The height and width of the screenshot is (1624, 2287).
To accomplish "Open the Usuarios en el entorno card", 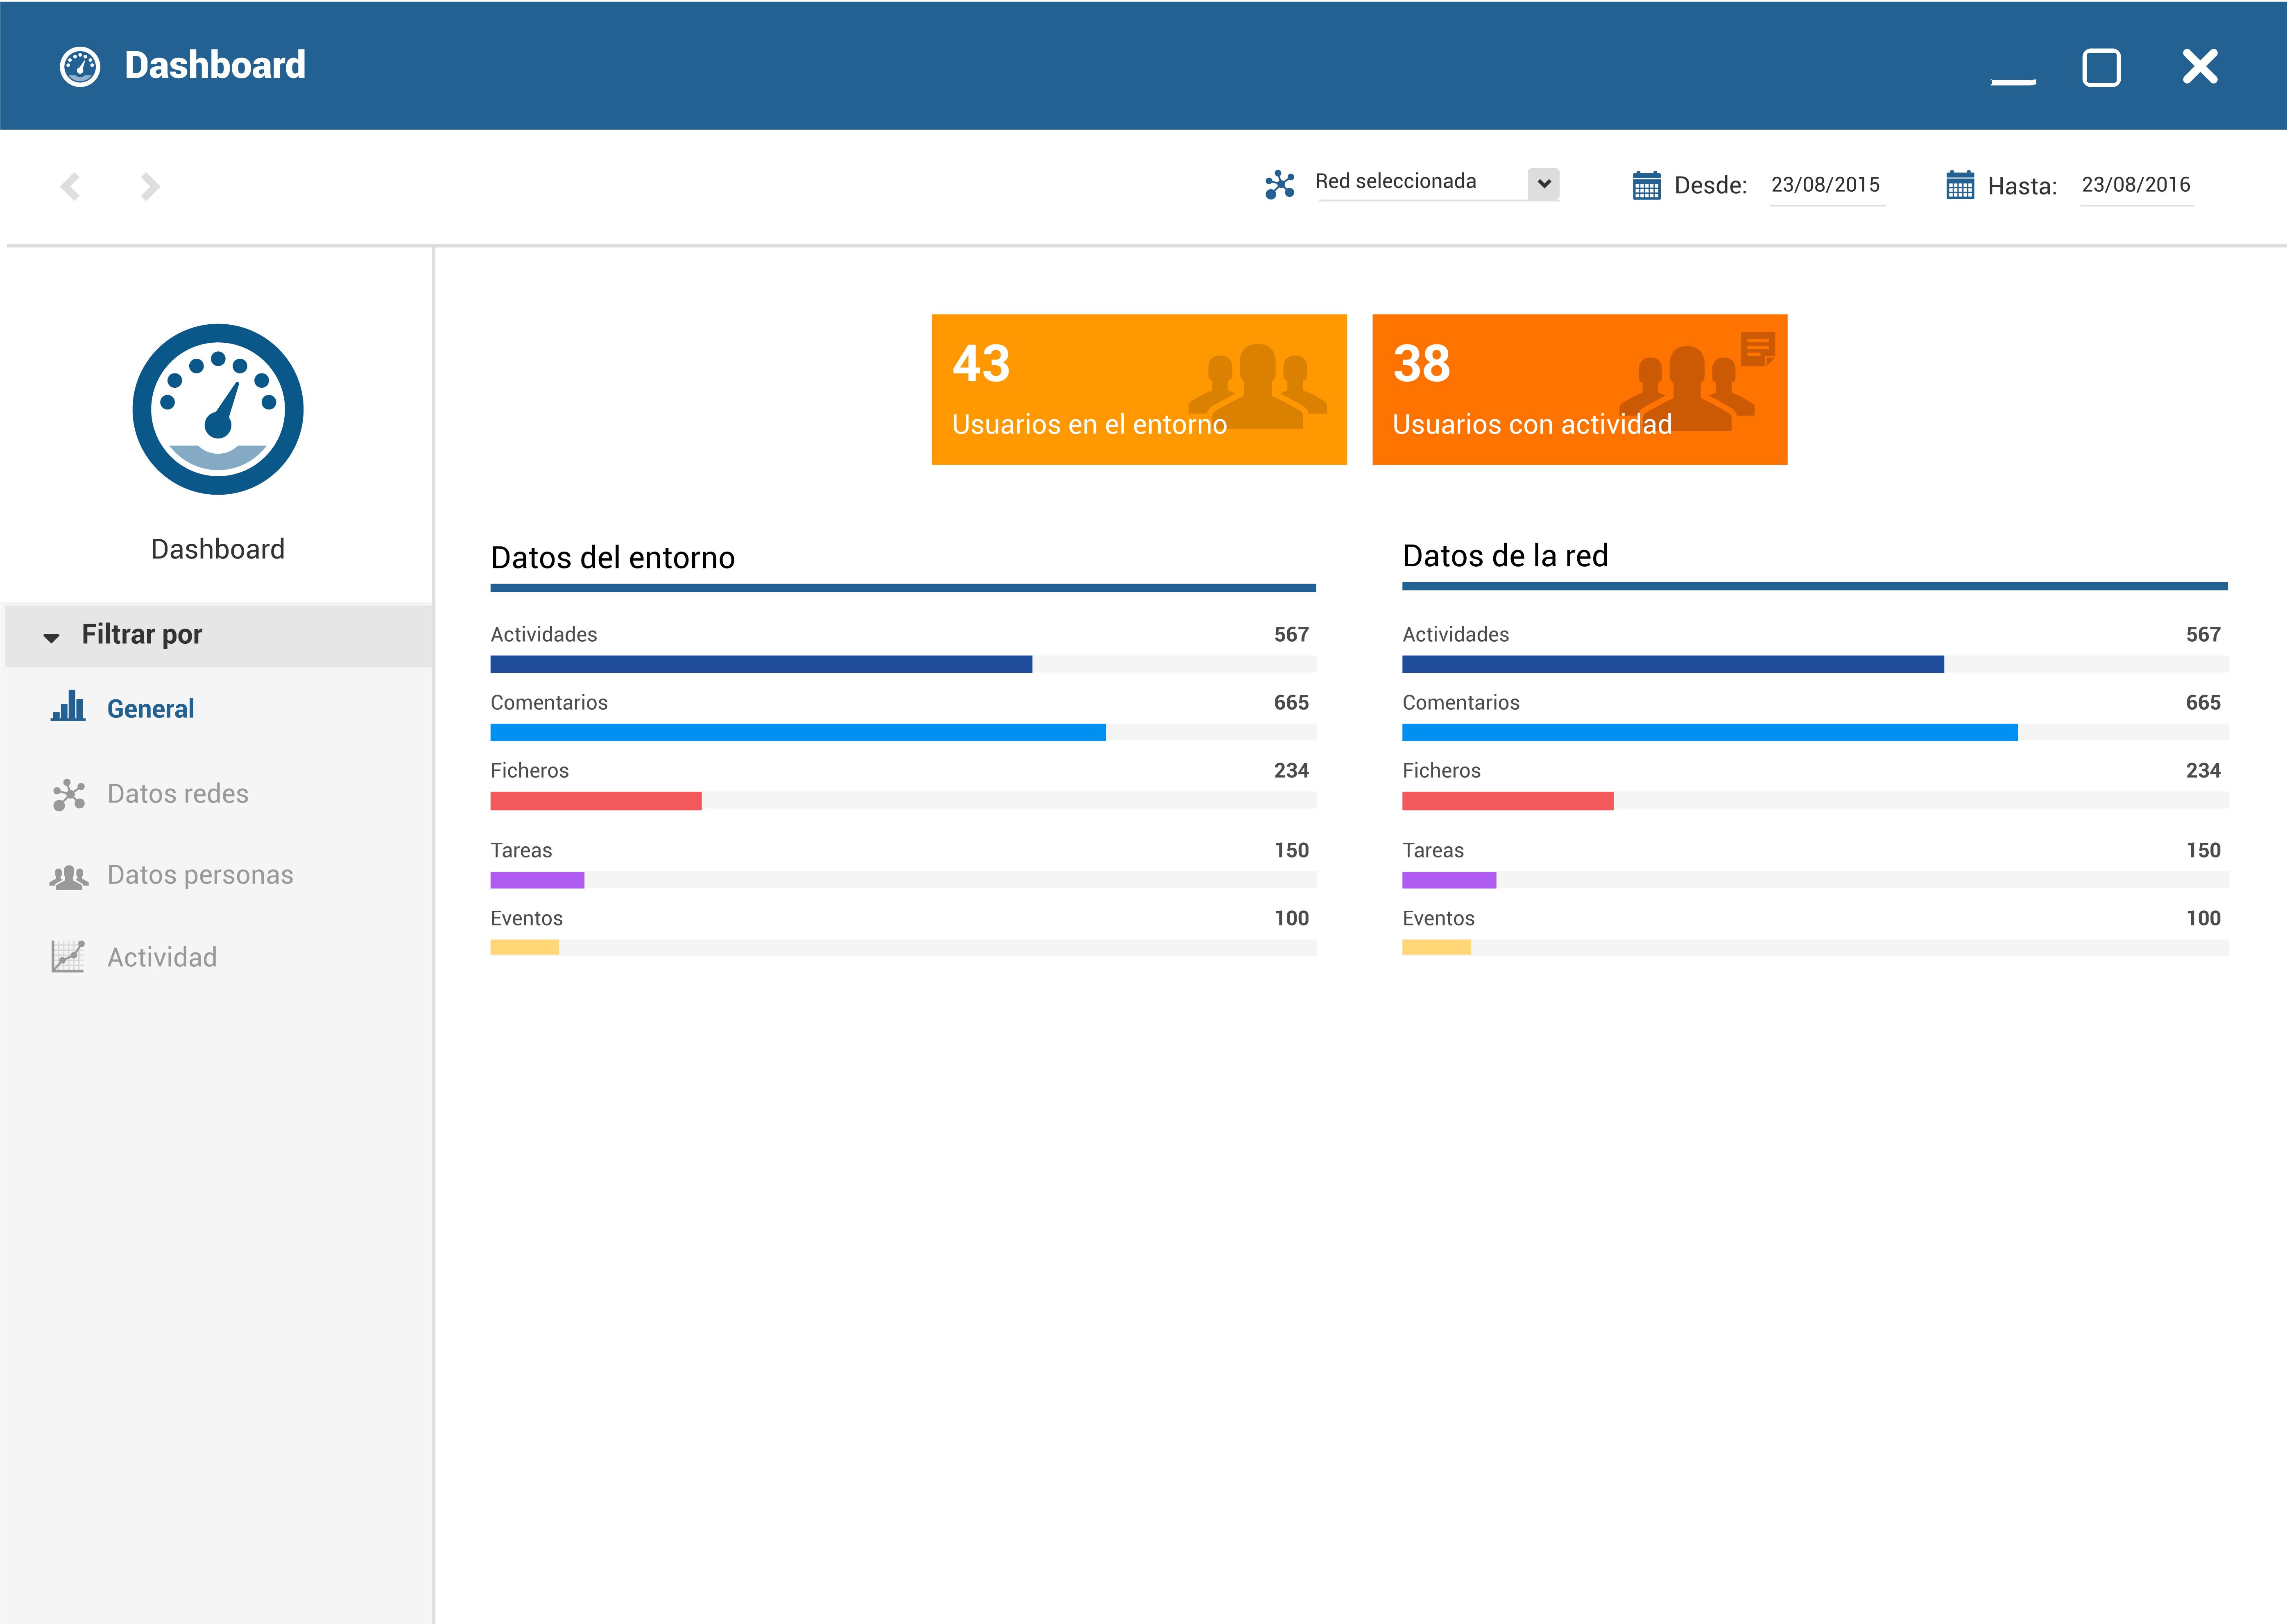I will pyautogui.click(x=1139, y=389).
